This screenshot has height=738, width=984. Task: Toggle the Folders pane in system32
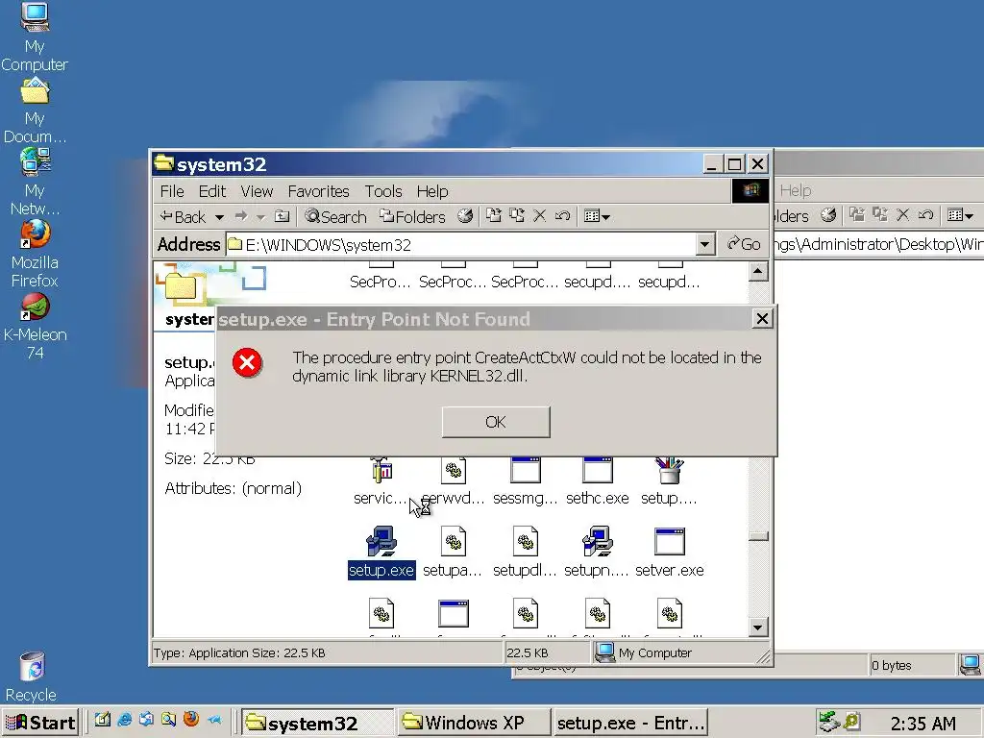coord(412,216)
